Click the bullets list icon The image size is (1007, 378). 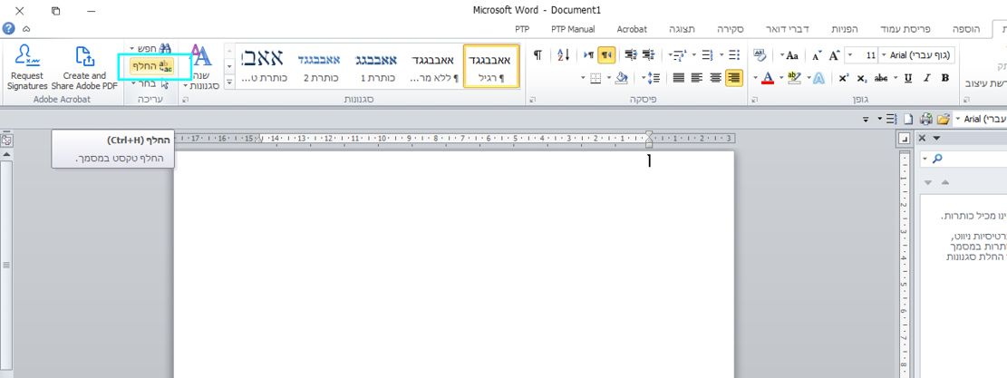[x=735, y=55]
